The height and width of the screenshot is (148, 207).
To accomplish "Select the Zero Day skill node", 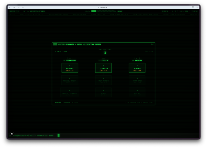I will [x=137, y=92].
